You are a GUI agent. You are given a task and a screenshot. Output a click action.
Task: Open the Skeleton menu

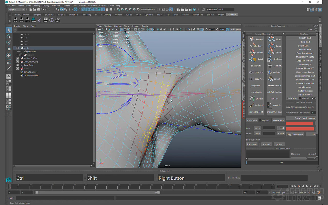coord(66,6)
